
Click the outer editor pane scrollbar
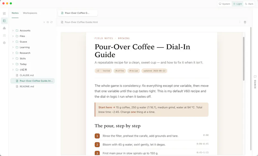click(251, 89)
